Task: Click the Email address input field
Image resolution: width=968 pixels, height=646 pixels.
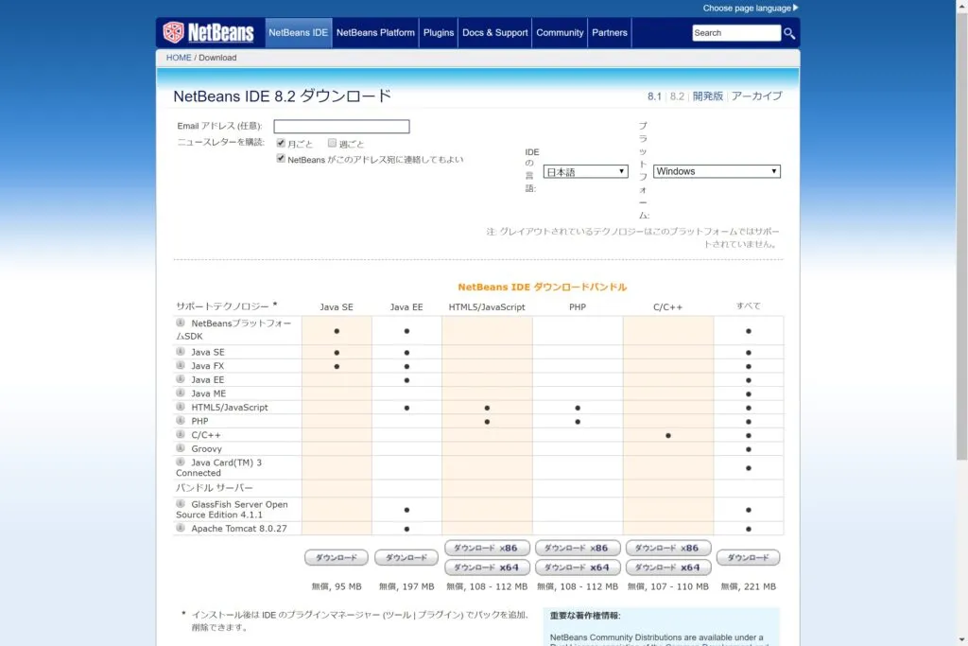Action: click(341, 126)
